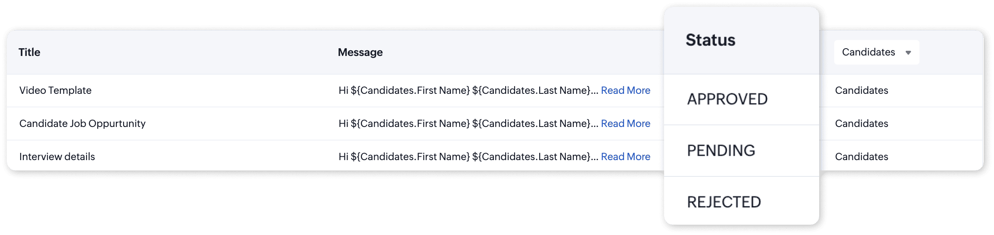The width and height of the screenshot is (994, 235).
Task: Select APPROVED from the Status list
Action: click(727, 99)
